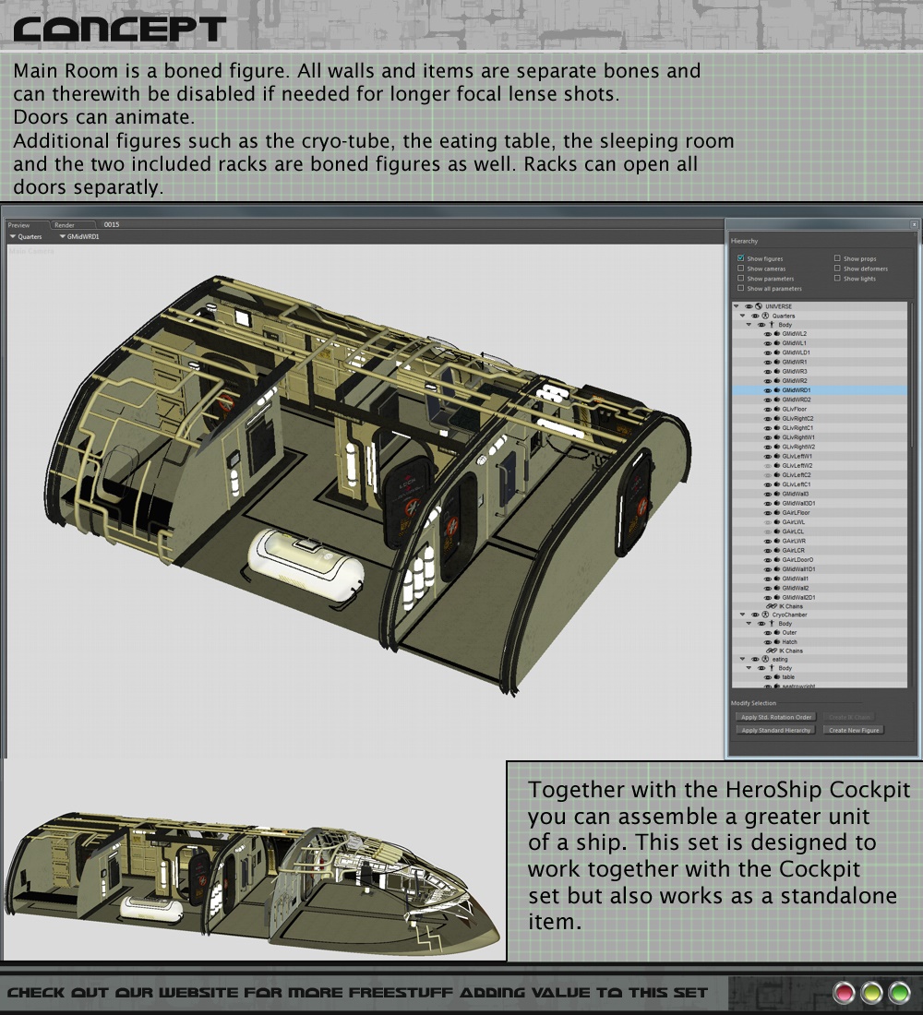Click the eating figure icon in the Hierarchy

pos(765,659)
